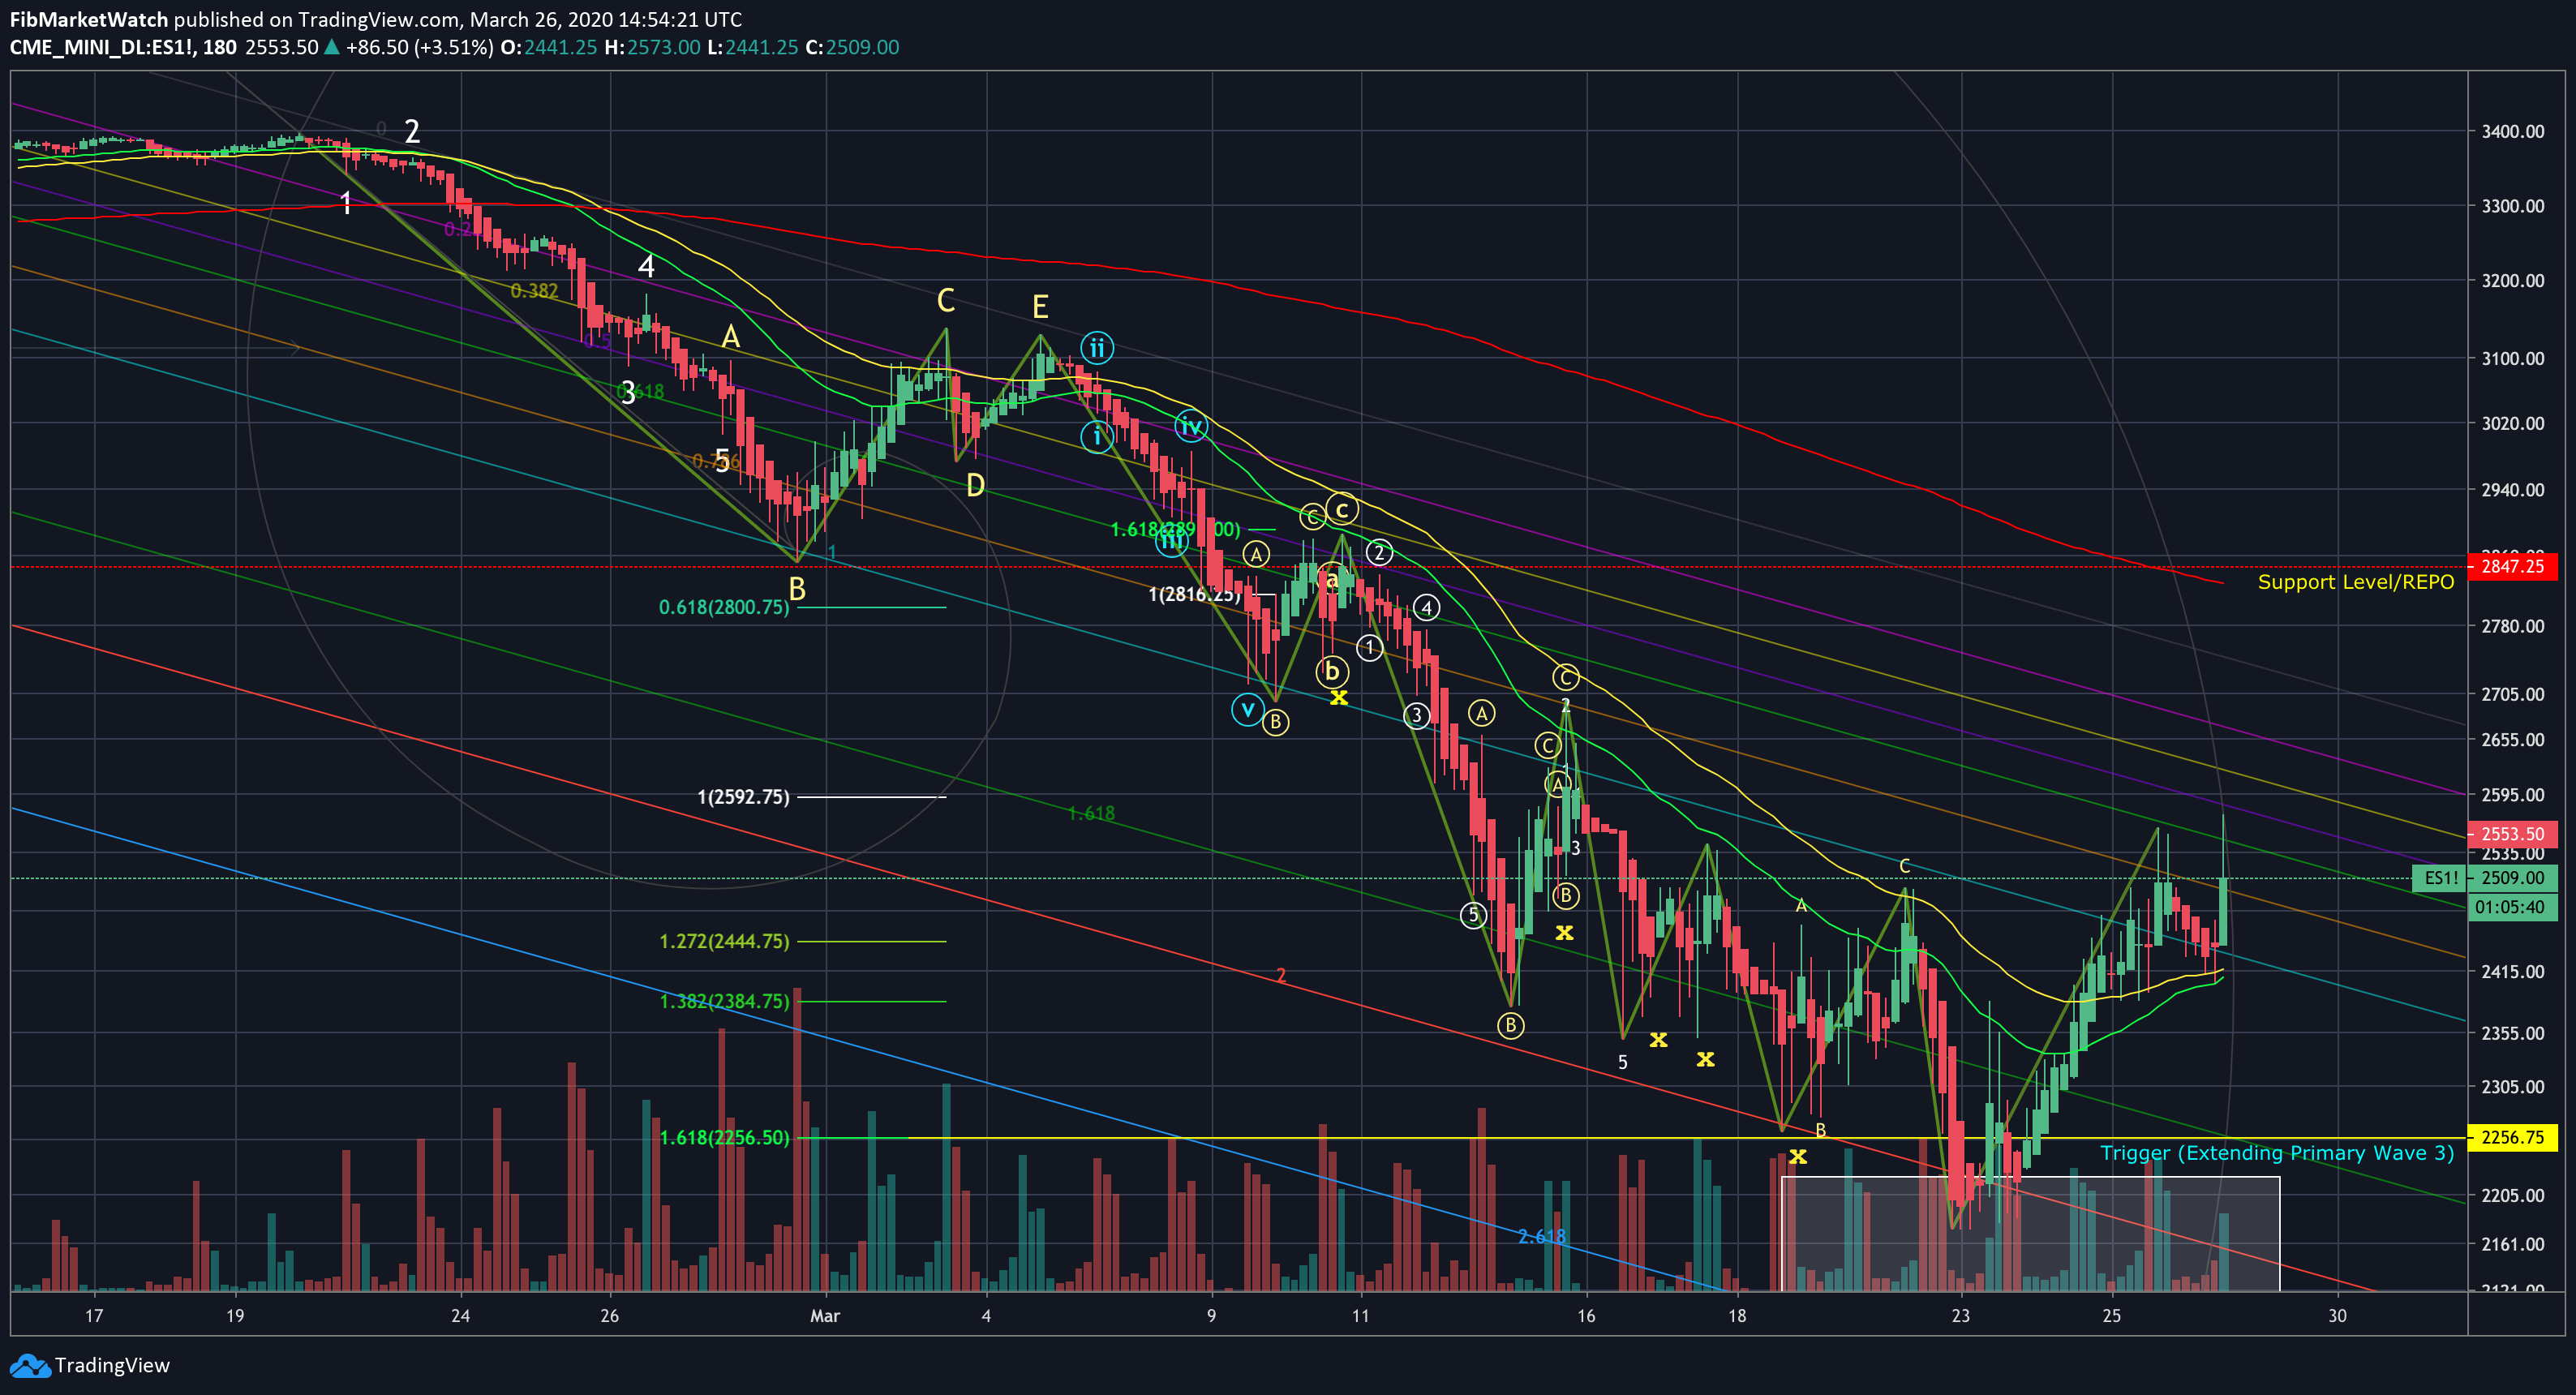Click the circled white '5' wave label
This screenshot has width=2576, height=1395.
point(1473,915)
